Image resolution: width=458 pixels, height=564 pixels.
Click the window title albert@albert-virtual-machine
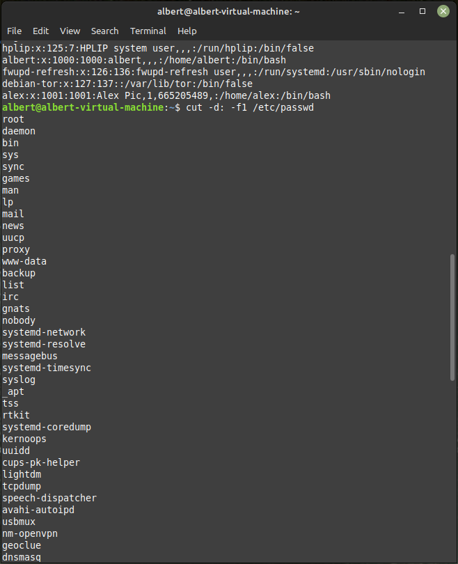pos(228,12)
